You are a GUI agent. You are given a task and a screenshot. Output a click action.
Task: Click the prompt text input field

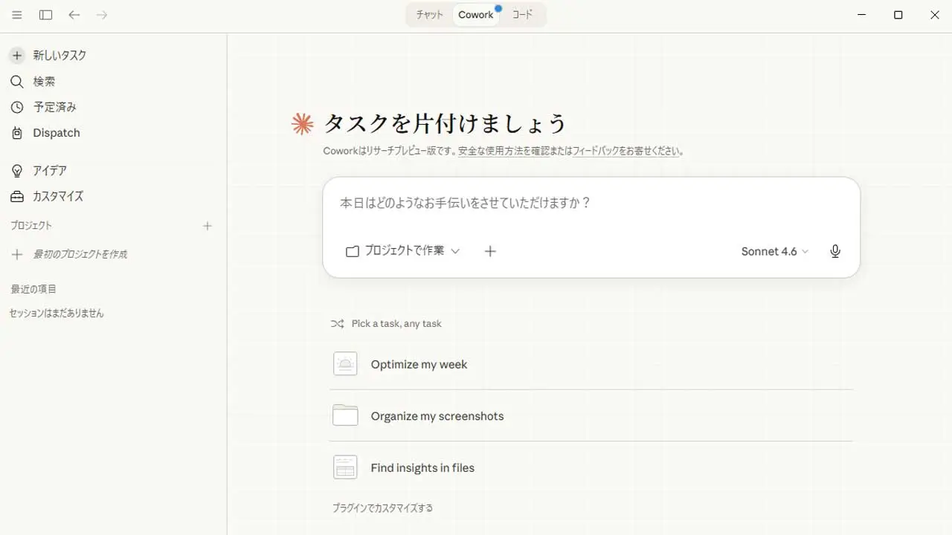pos(591,203)
